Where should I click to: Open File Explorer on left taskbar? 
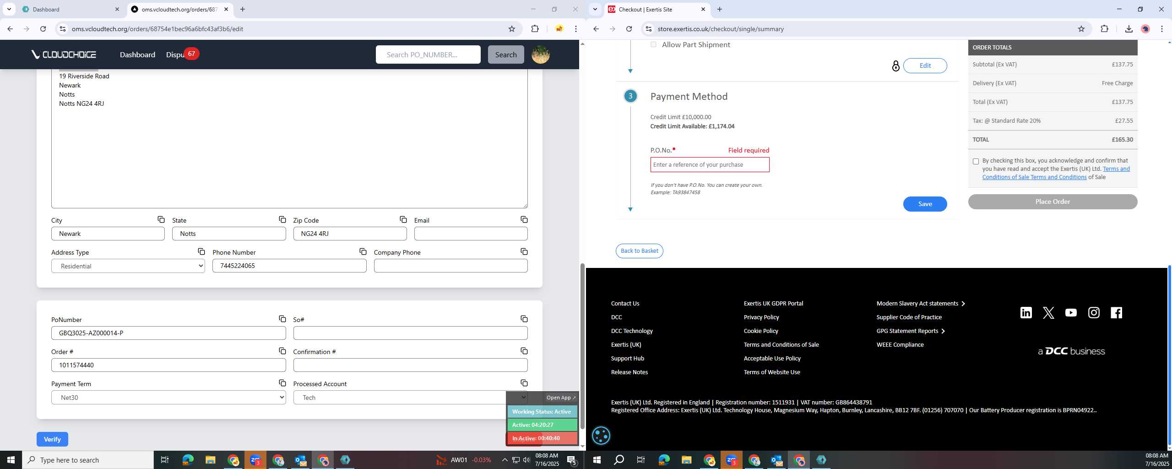(210, 460)
